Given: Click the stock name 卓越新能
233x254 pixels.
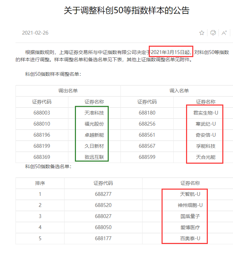Looking at the screenshot, I should pos(94,135).
